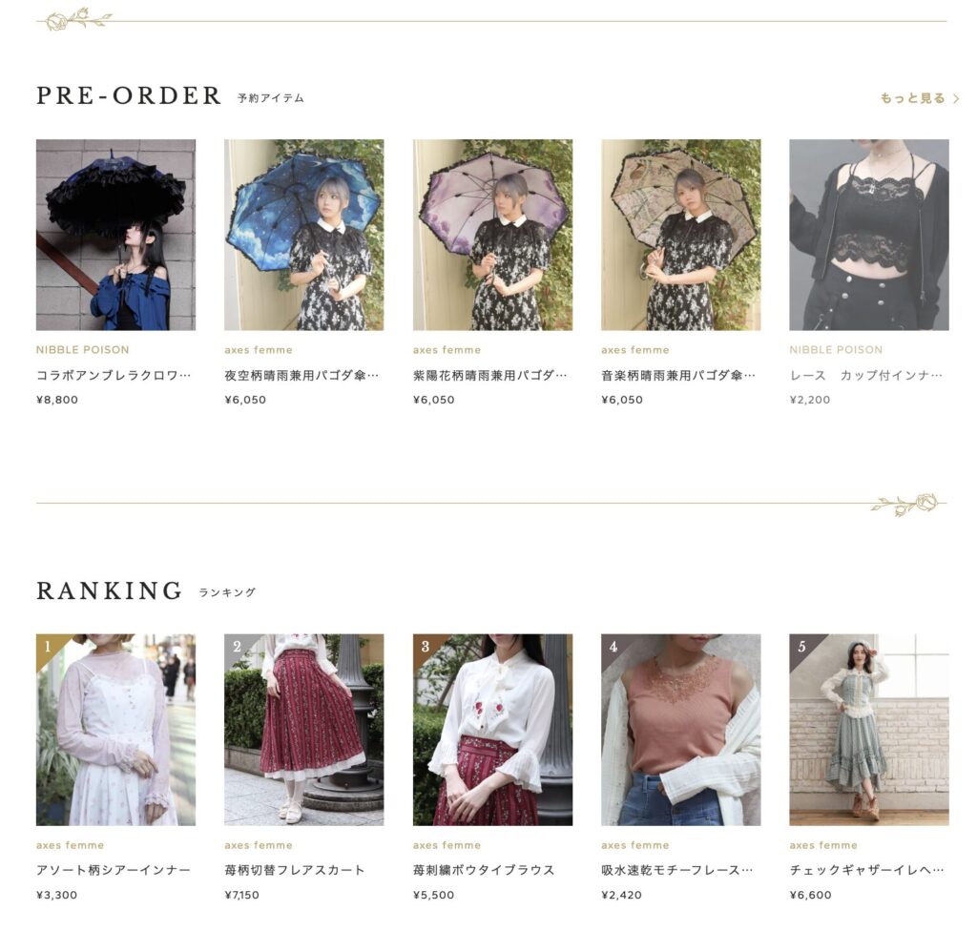The width and height of the screenshot is (977, 931).
Task: Open the black frilly umbrella product image
Action: [x=115, y=235]
